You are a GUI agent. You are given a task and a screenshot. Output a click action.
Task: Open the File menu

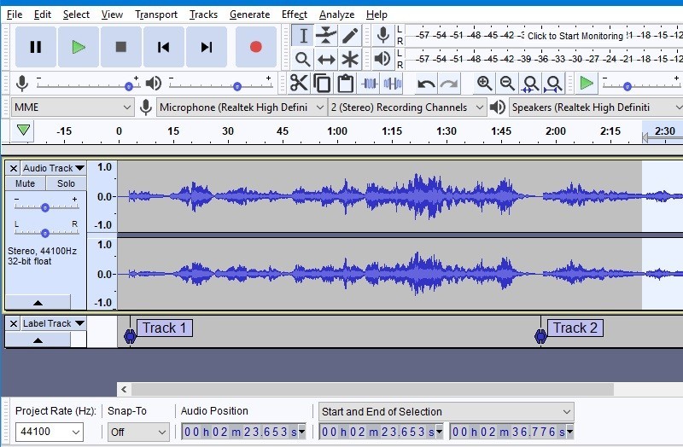click(15, 15)
